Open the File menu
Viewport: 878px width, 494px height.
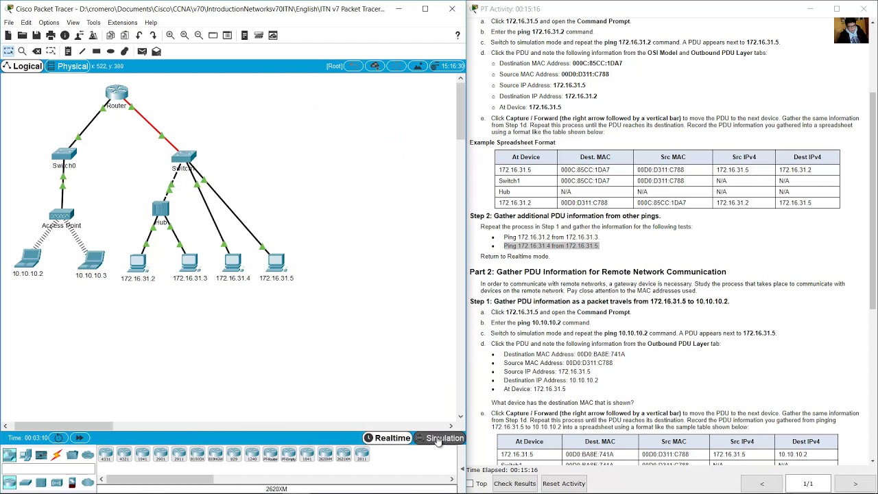pyautogui.click(x=9, y=23)
